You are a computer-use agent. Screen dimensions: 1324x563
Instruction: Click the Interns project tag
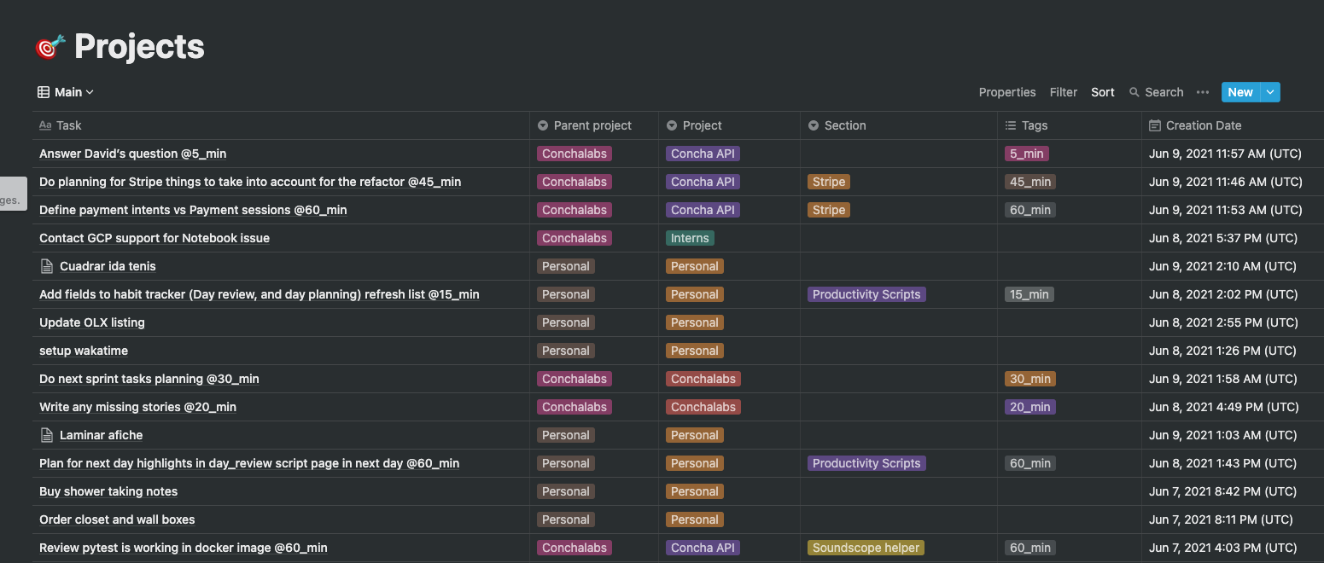tap(690, 238)
